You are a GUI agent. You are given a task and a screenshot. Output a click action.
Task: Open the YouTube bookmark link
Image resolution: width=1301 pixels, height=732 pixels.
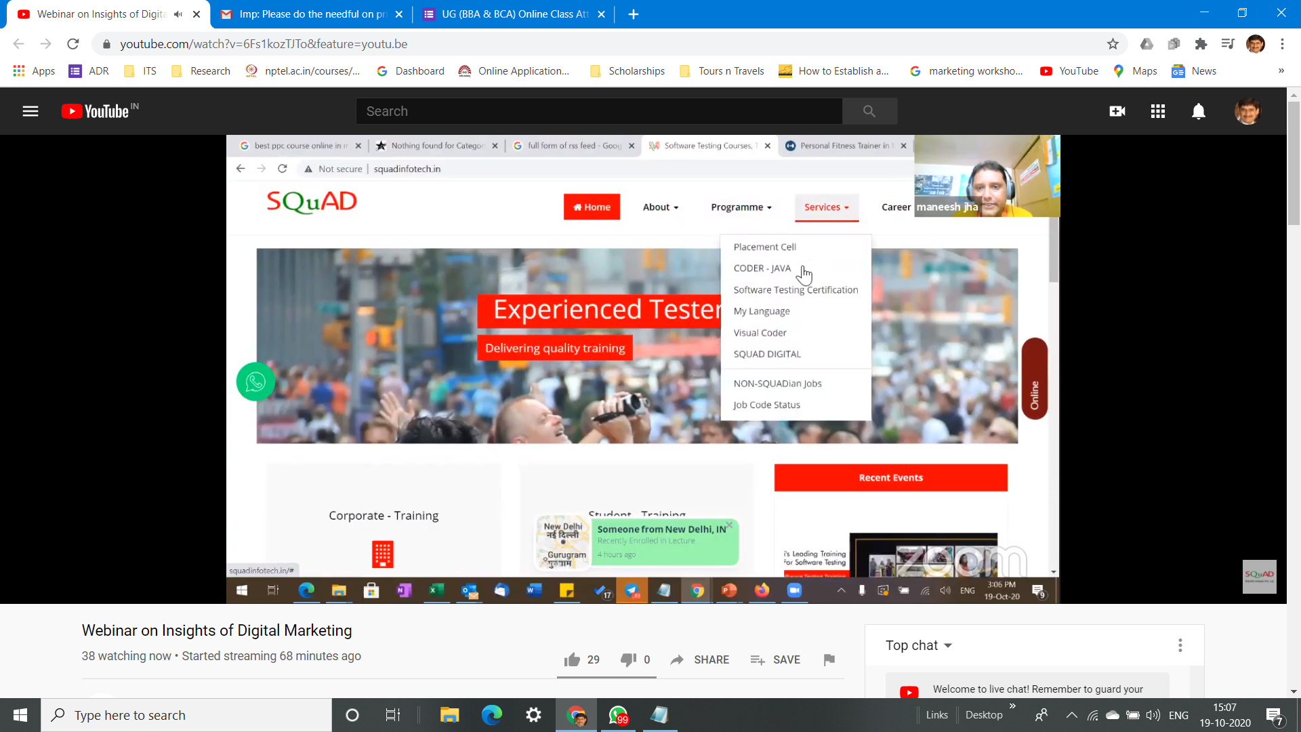[1069, 71]
